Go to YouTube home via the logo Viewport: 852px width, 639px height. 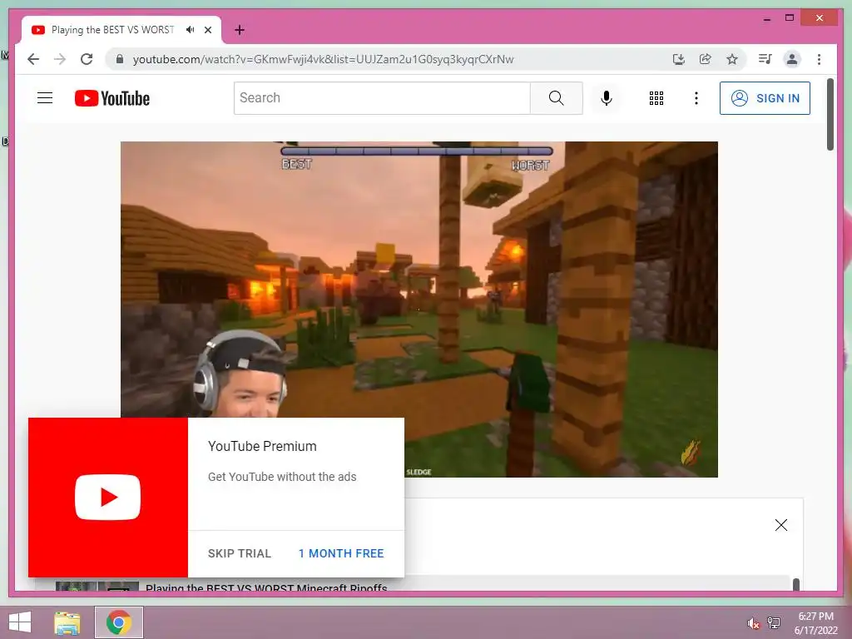(x=112, y=98)
